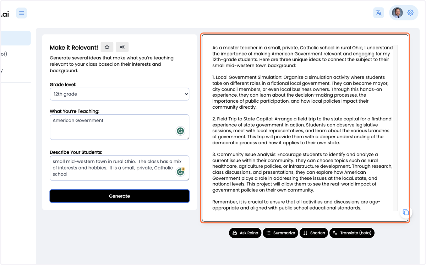Viewport: 426px width, 265px height.
Task: Focus the Describe Your Students field
Action: point(119,168)
